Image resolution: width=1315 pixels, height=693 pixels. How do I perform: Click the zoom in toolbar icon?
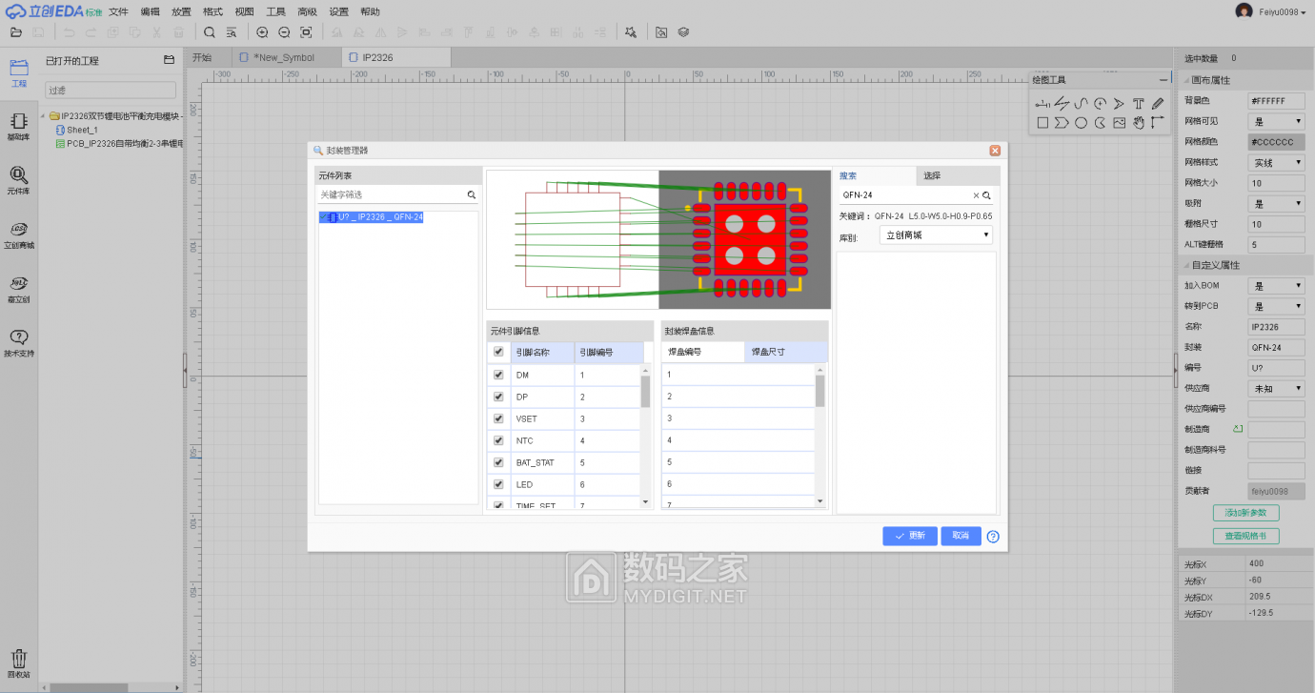click(263, 32)
